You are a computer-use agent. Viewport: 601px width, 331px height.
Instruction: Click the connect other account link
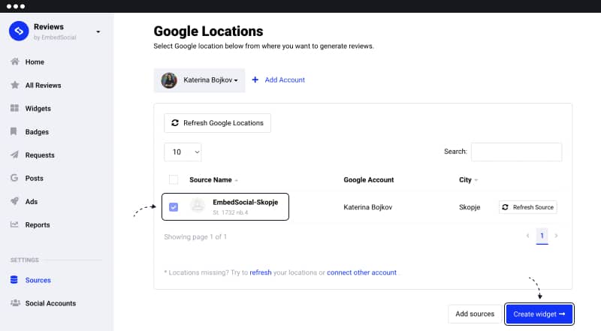point(361,272)
